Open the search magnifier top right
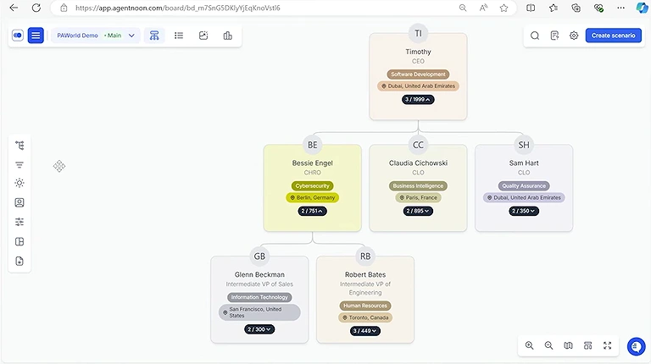 (x=535, y=36)
